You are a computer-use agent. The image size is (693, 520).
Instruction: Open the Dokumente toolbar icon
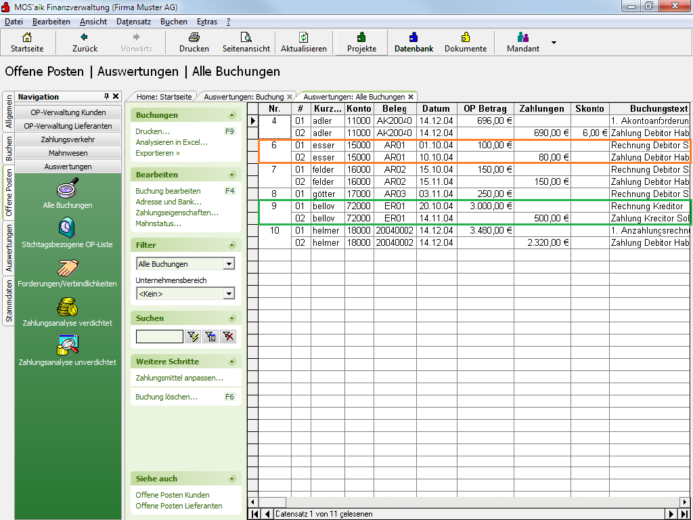tap(466, 38)
